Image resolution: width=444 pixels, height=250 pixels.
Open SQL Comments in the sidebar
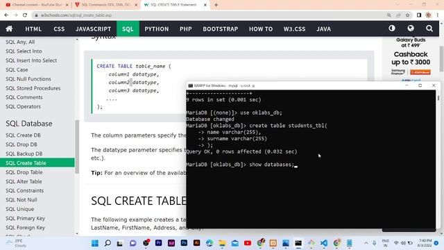24,97
